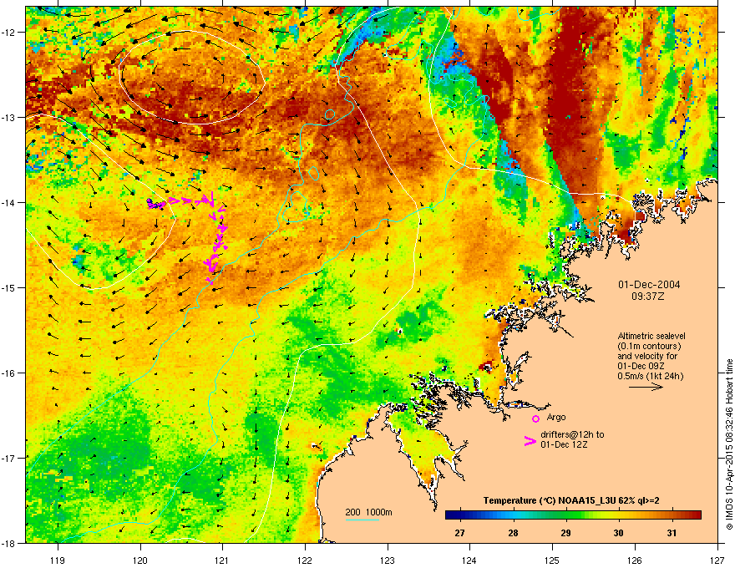The image size is (735, 568).
Task: Click the cyan isobath sample line under 200 1000m
Action: (362, 520)
